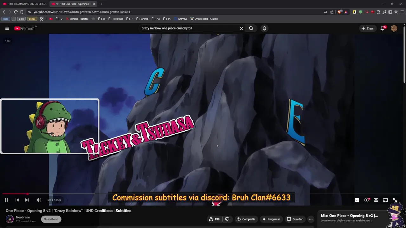
Task: Close the One Piece browser tab
Action: [x=94, y=4]
